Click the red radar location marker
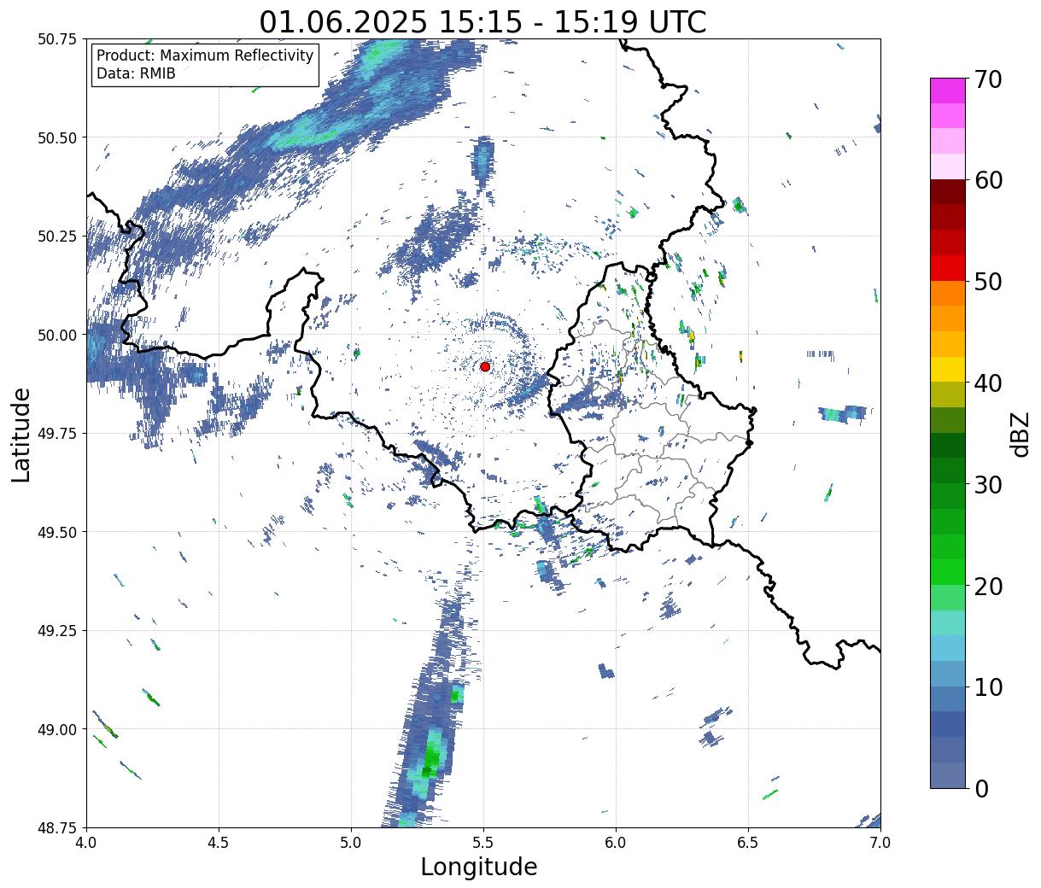This screenshot has height=888, width=1041. point(484,366)
